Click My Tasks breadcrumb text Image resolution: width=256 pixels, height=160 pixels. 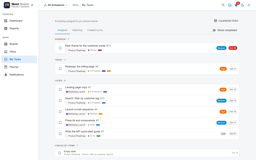point(88,5)
